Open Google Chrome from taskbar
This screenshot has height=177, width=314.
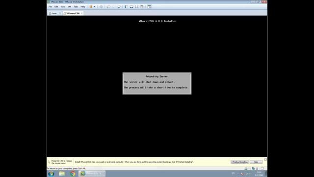tap(73, 174)
